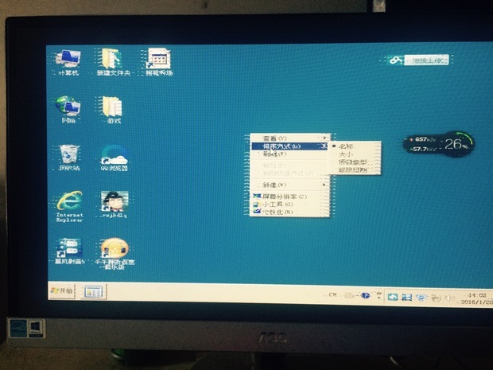Select the shortcut icon right of 新建文件夹

point(159,62)
